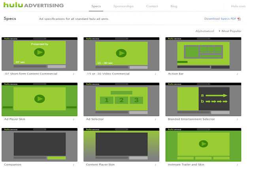Click the 'Action Bar' title text
The height and width of the screenshot is (169, 253).
point(176,74)
